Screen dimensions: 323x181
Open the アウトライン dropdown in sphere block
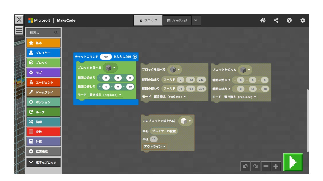point(155,146)
